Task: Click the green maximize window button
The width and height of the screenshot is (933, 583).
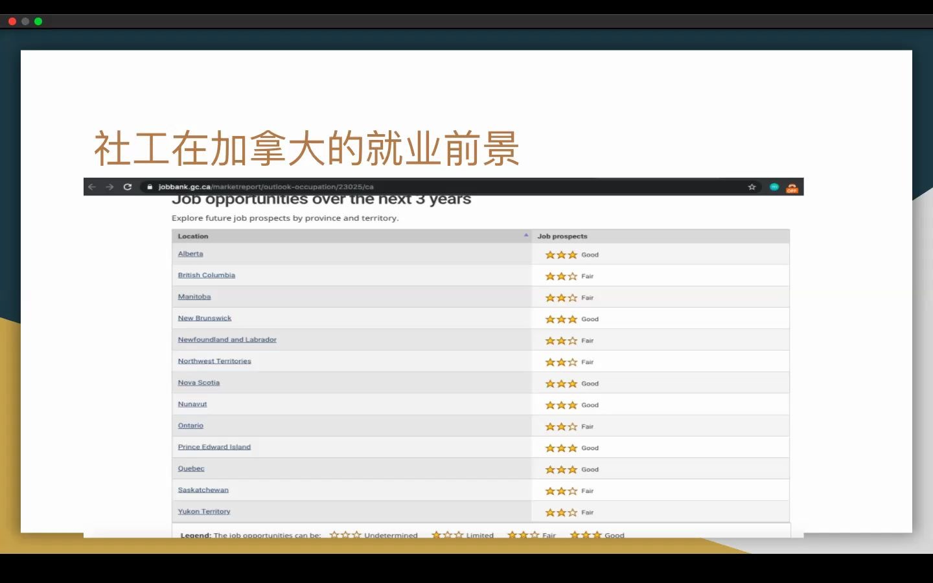Action: (38, 21)
